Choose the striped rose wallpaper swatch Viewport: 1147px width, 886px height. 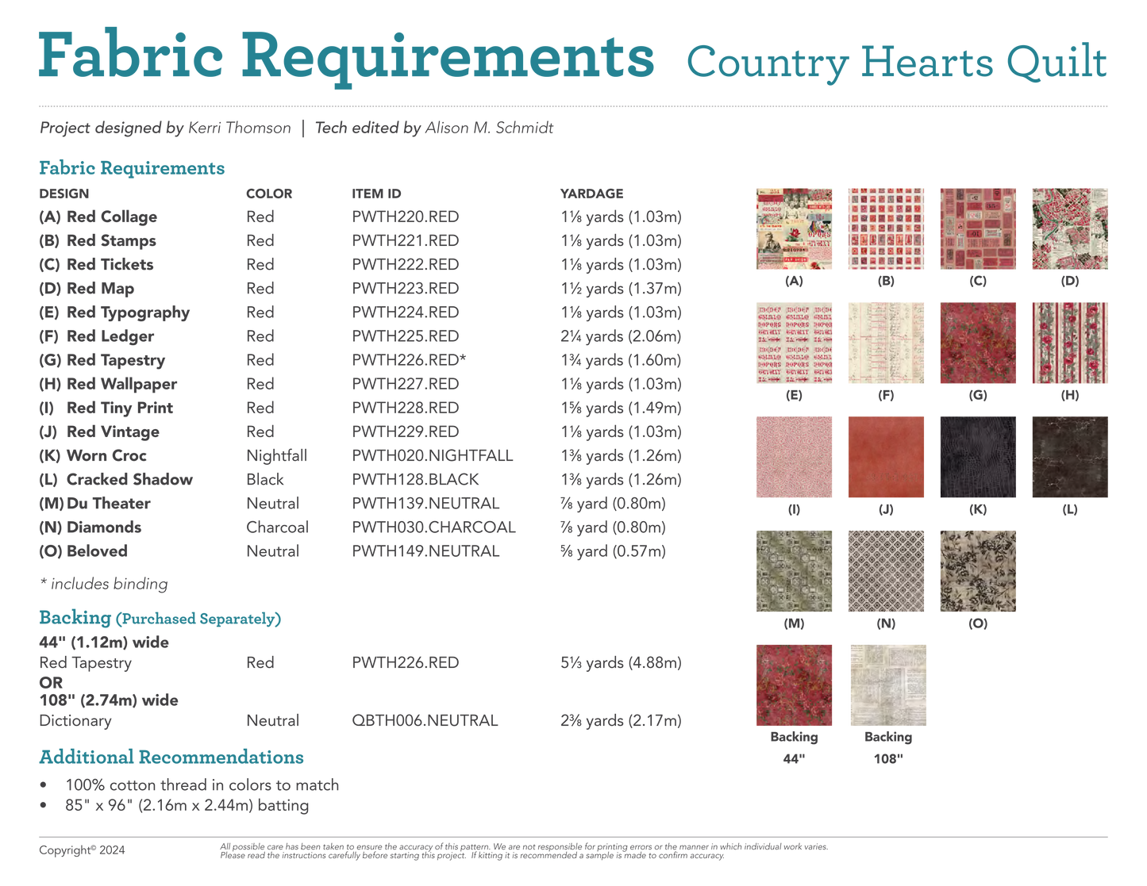click(1070, 343)
